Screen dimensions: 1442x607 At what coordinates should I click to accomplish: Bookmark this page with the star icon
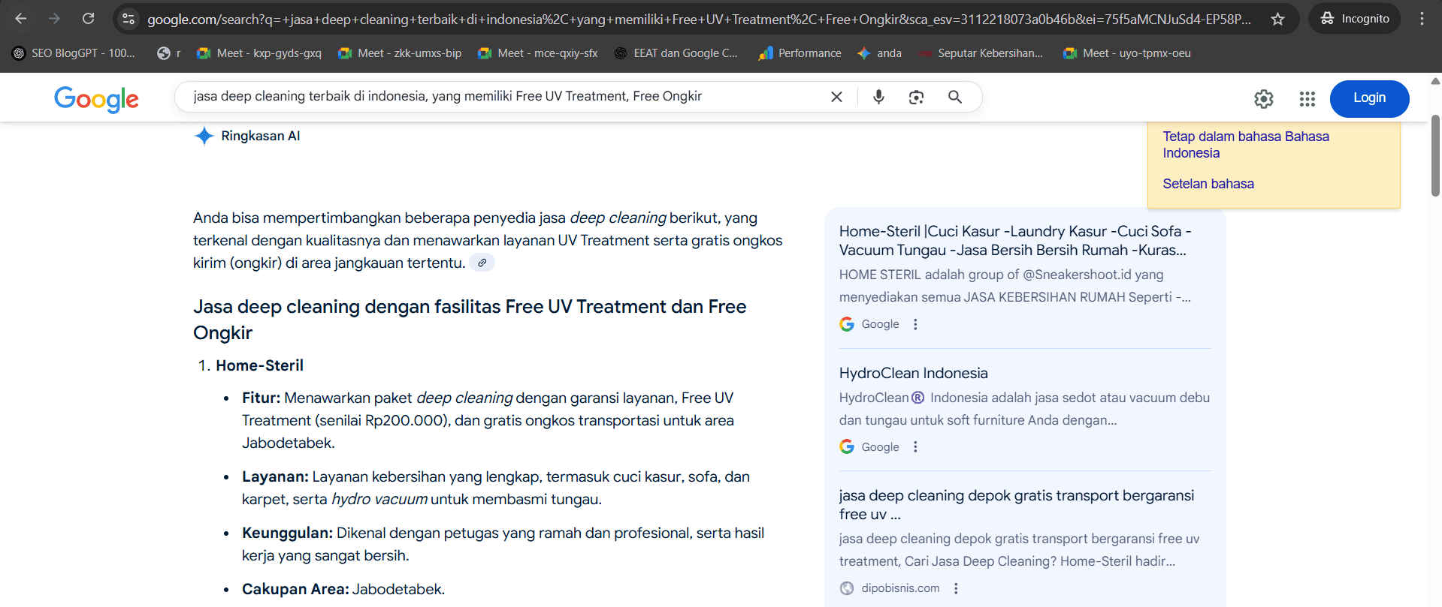(1277, 19)
